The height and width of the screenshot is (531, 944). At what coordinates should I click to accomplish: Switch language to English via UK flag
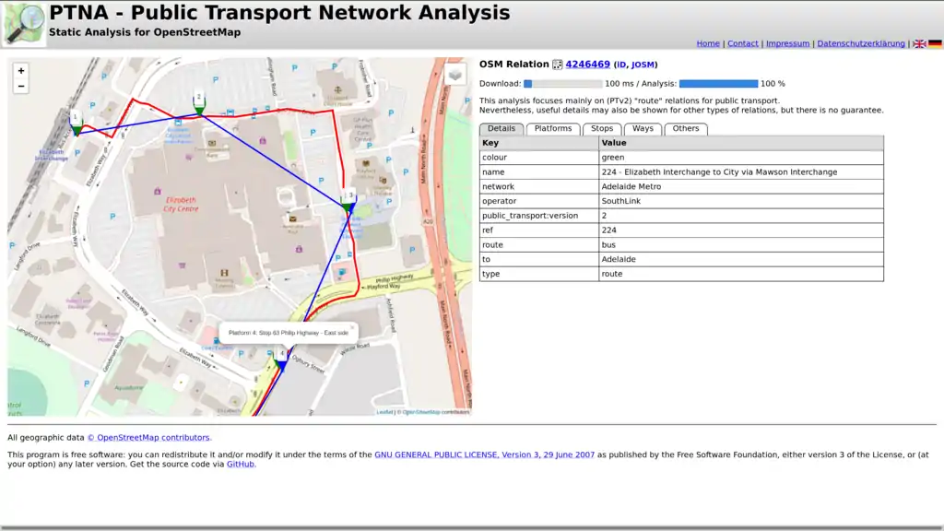(x=919, y=43)
